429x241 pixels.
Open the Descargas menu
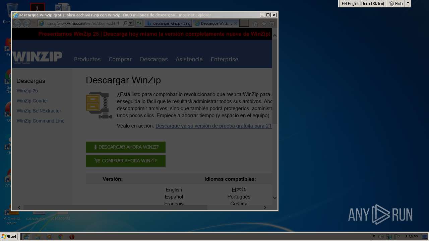click(154, 59)
